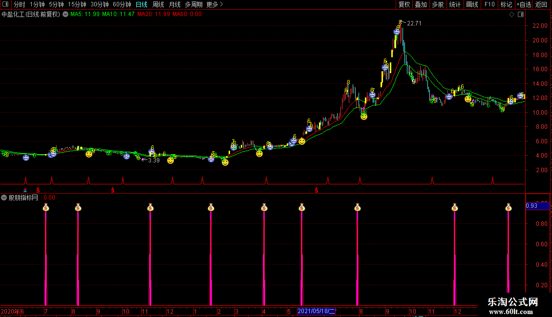
Task: Click the panel layout icon at top-left
Action: pos(5,4)
